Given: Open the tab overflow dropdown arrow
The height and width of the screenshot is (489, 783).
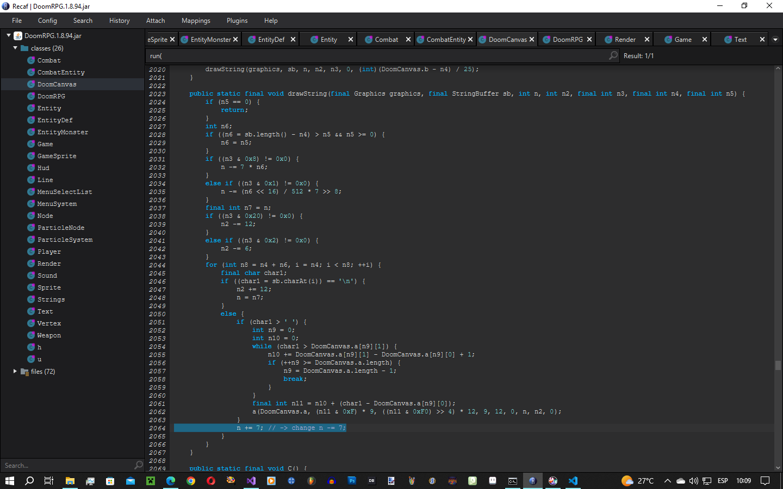Looking at the screenshot, I should click(x=775, y=40).
